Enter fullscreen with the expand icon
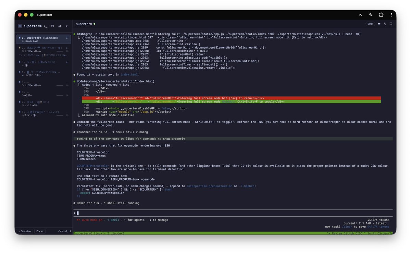 [x=391, y=24]
